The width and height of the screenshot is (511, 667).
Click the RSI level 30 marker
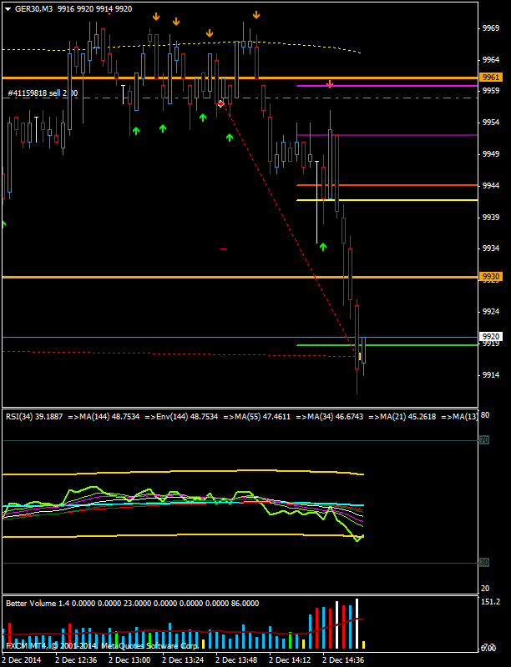coord(483,563)
